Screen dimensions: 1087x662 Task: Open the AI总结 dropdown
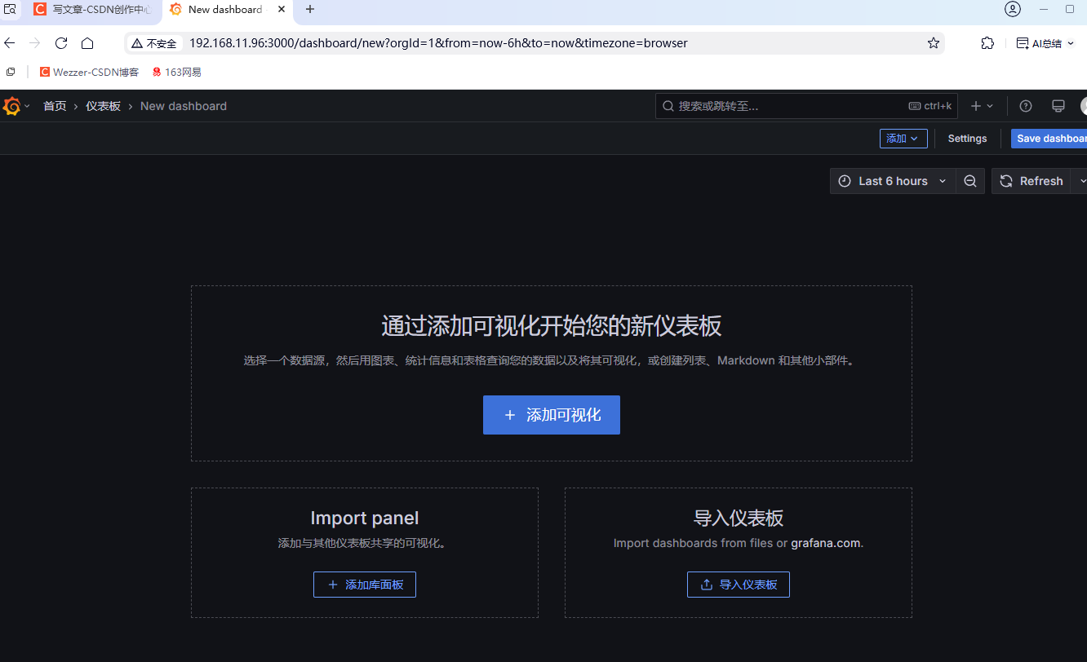click(1045, 43)
